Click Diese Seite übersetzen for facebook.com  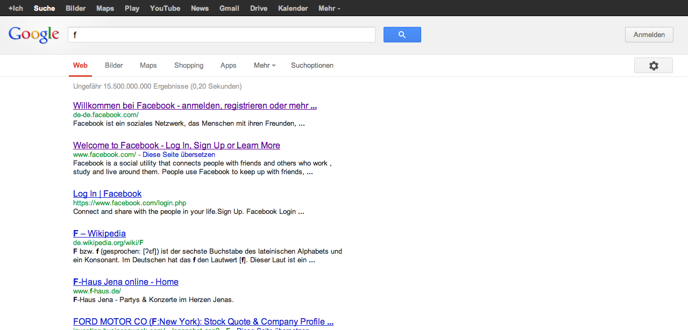pyautogui.click(x=179, y=155)
